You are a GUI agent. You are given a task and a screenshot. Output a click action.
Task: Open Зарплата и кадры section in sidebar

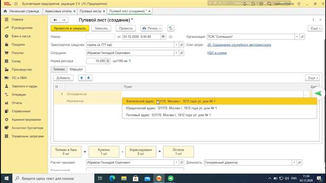click(x=24, y=86)
